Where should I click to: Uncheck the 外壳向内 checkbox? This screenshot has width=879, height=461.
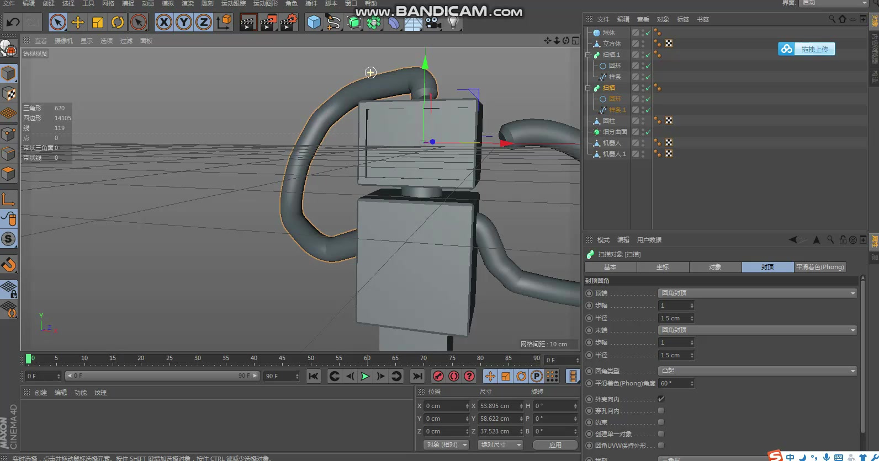coord(661,399)
